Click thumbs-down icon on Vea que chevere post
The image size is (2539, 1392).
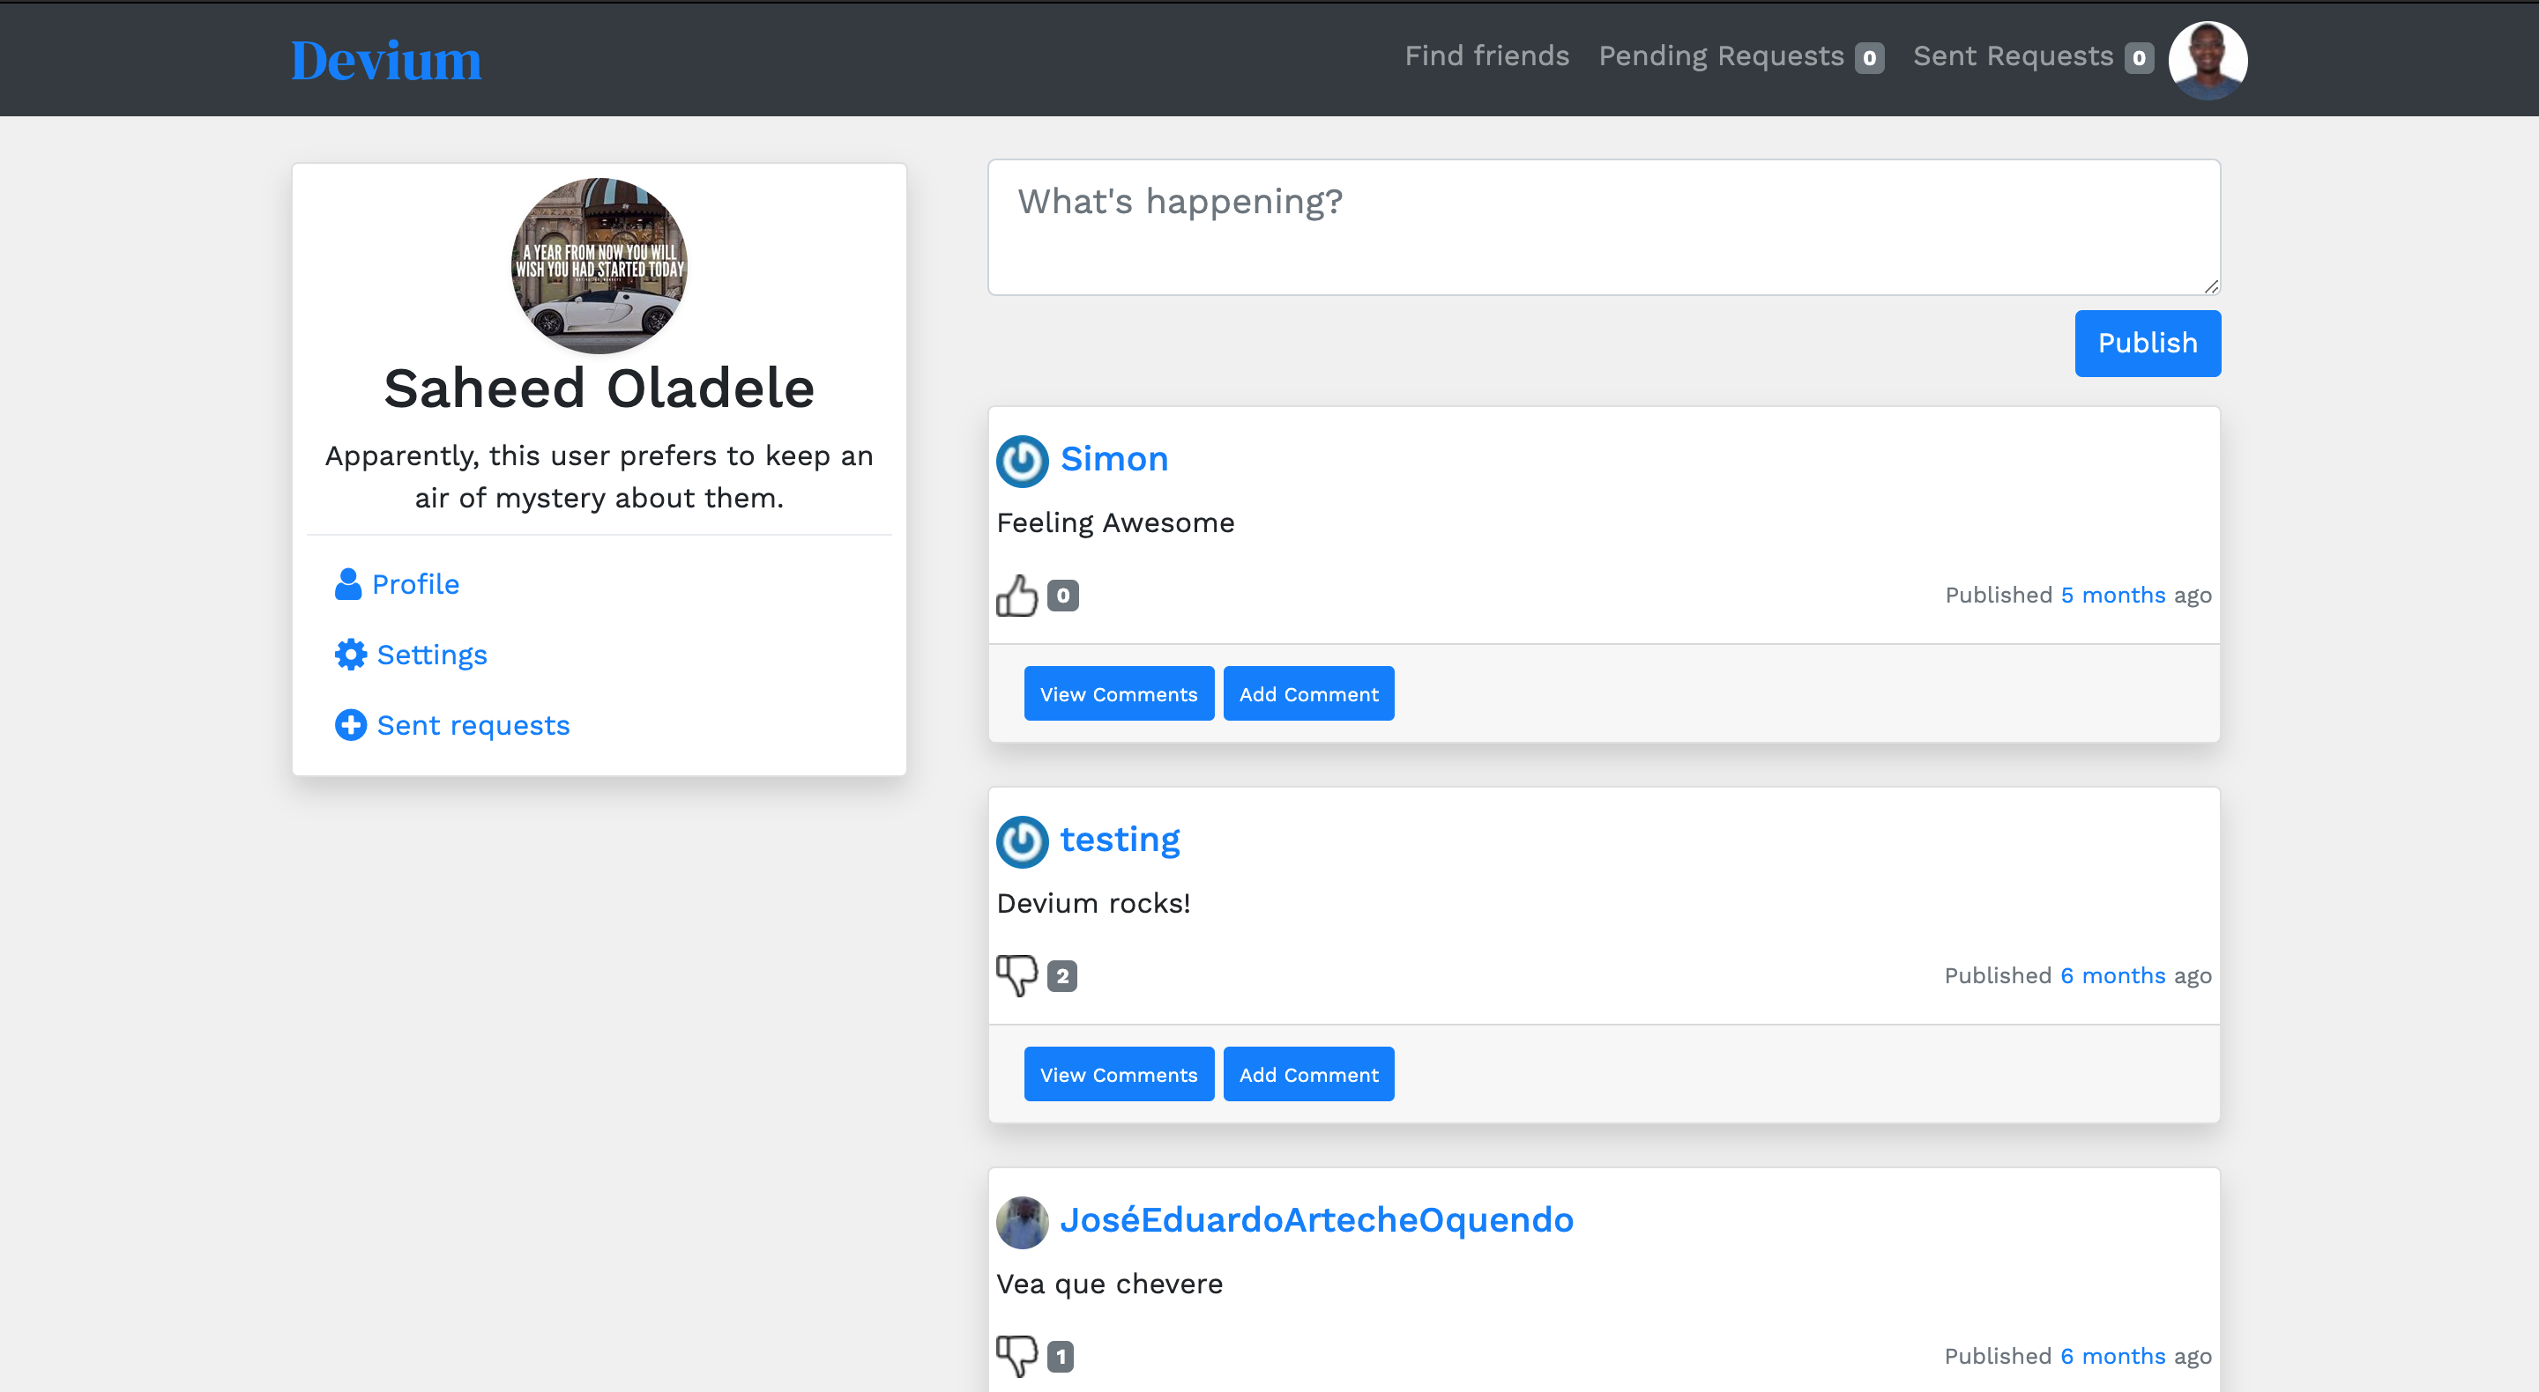(x=1016, y=1356)
